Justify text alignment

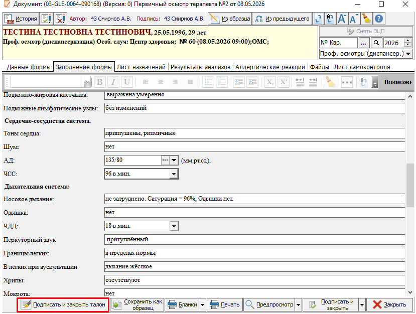click(190, 82)
